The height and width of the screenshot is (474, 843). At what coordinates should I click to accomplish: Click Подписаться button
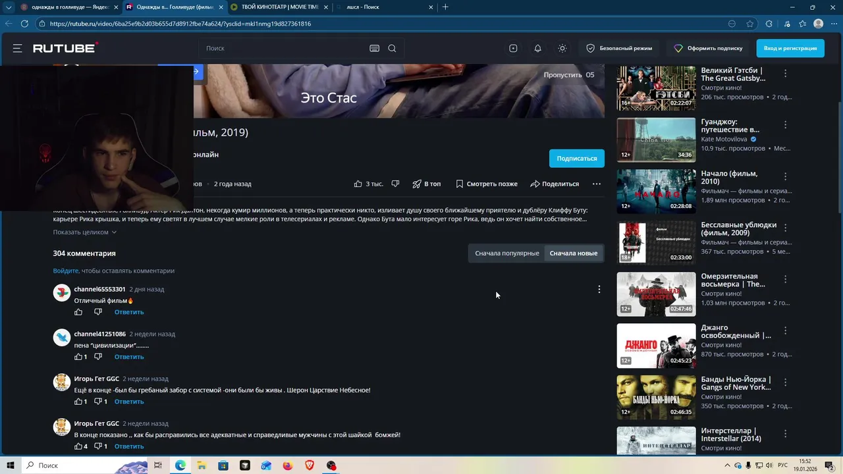pos(576,158)
